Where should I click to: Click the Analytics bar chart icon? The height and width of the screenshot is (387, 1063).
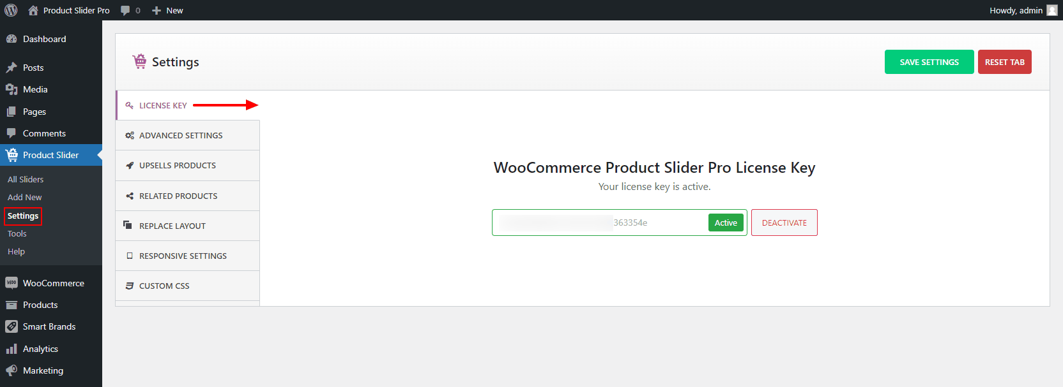11,349
